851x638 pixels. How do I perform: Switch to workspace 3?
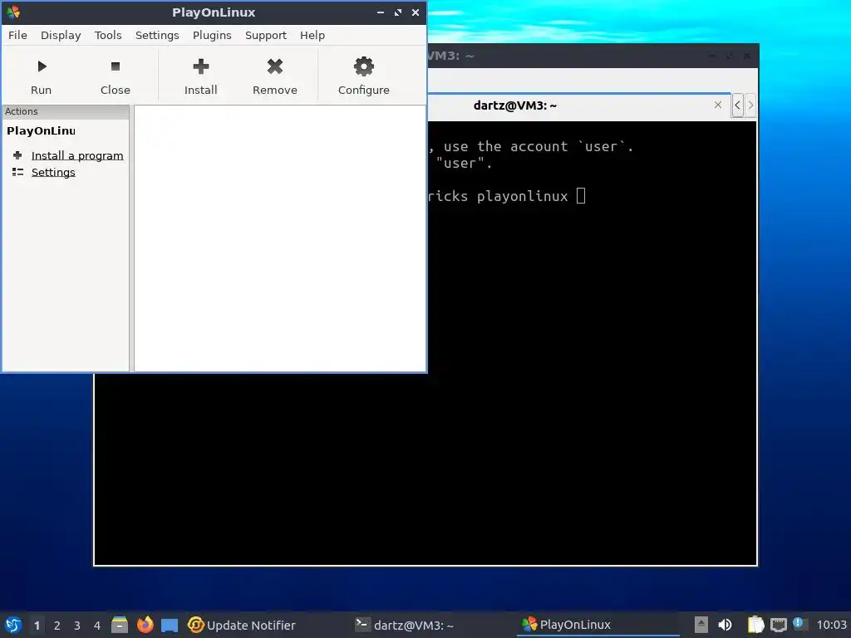(x=77, y=626)
